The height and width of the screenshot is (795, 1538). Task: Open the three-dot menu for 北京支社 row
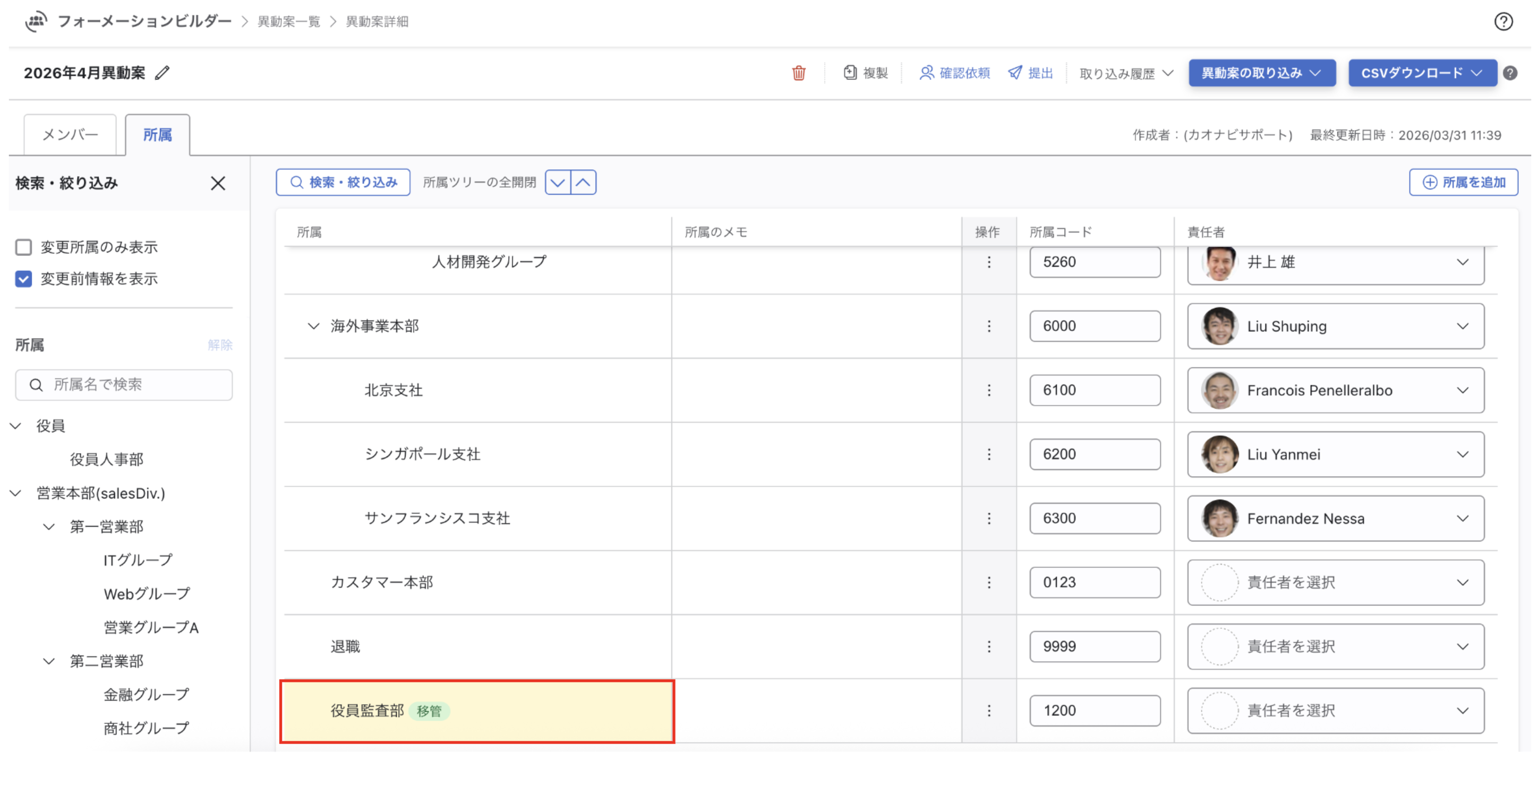tap(989, 391)
